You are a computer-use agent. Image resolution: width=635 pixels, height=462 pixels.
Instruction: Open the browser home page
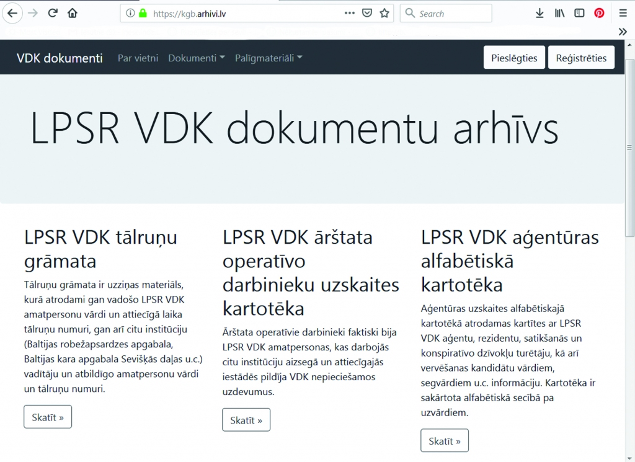[73, 14]
